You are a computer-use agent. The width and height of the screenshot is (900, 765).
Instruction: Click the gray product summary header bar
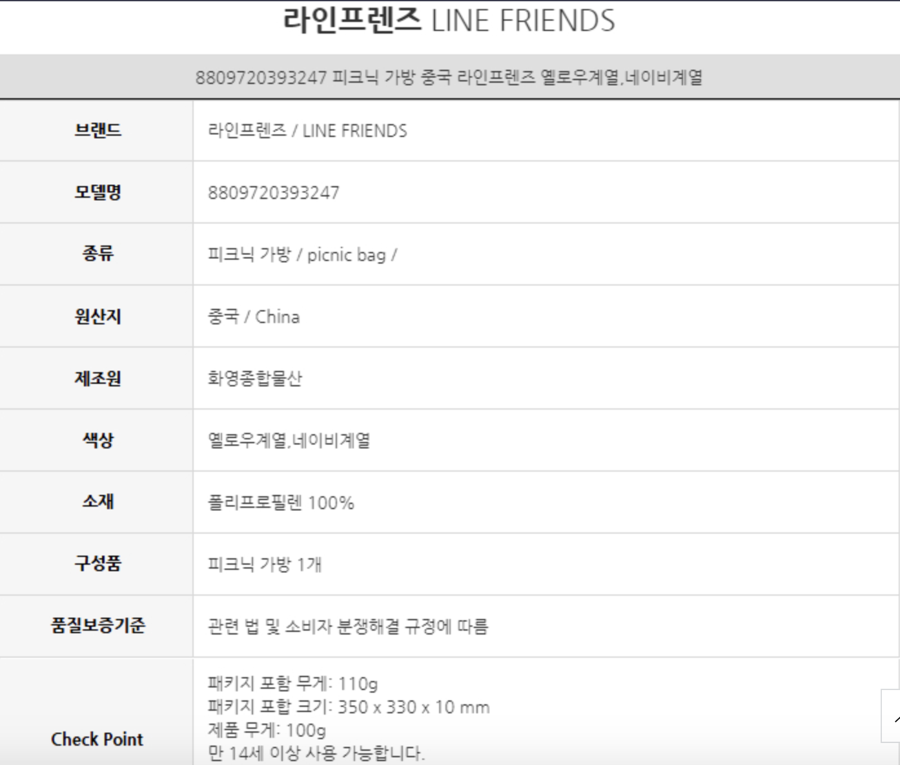(x=449, y=78)
